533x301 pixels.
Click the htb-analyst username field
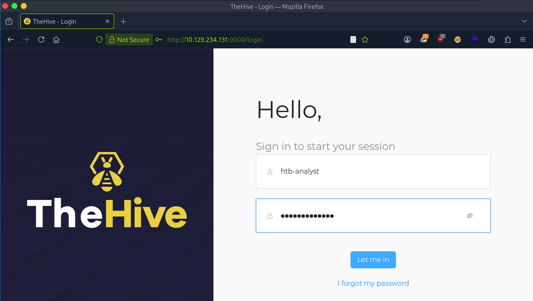[x=373, y=171]
